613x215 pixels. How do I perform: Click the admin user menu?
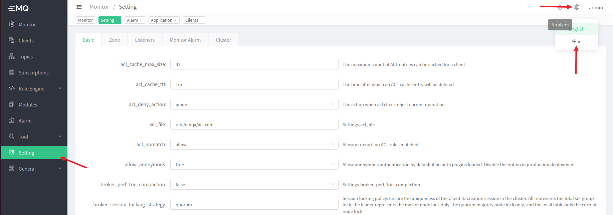(596, 7)
